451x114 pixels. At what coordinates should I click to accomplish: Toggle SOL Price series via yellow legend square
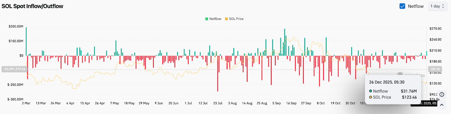point(226,19)
